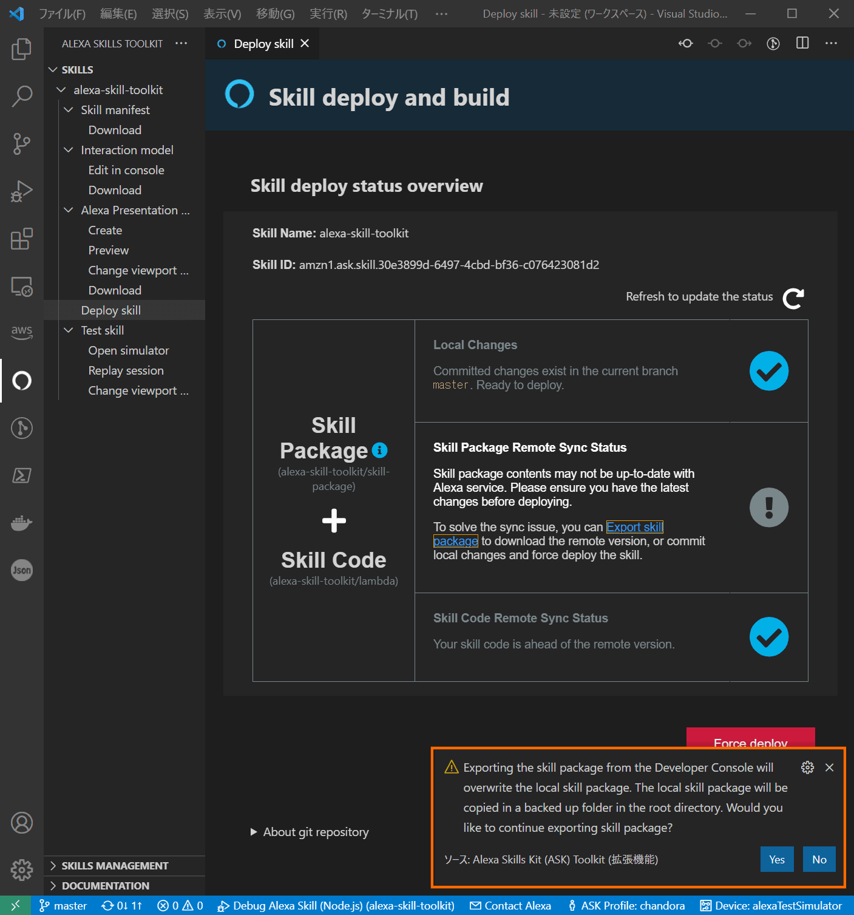The width and height of the screenshot is (854, 915).
Task: Collapse the Interaction model node
Action: tap(69, 150)
